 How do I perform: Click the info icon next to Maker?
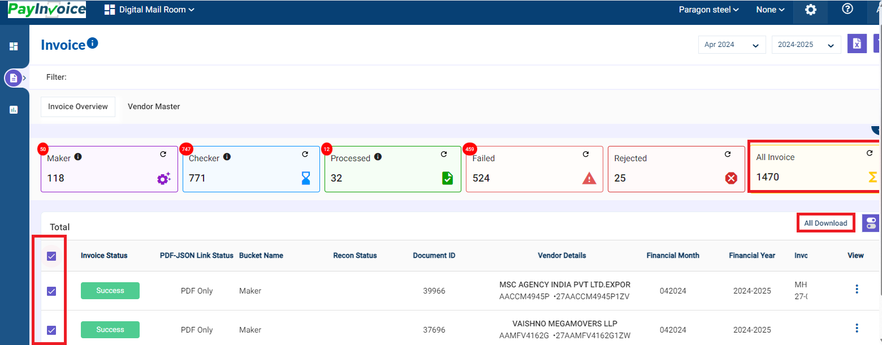coord(78,157)
